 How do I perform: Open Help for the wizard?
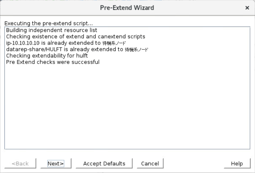pos(237,163)
